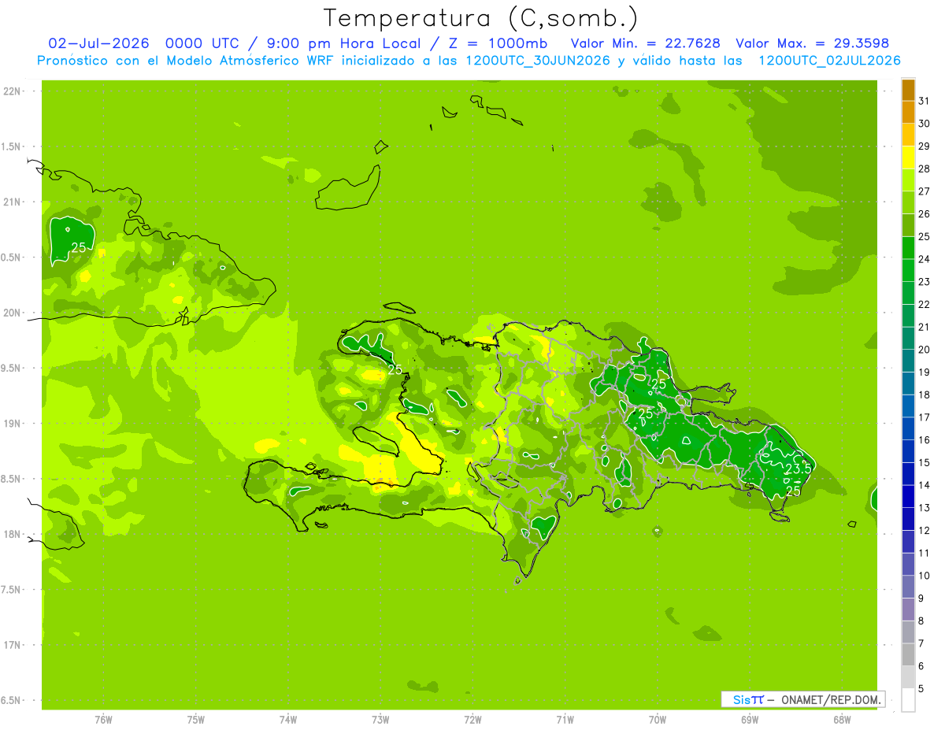
Task: Click the '70W' longitude label
Action: pyautogui.click(x=658, y=719)
